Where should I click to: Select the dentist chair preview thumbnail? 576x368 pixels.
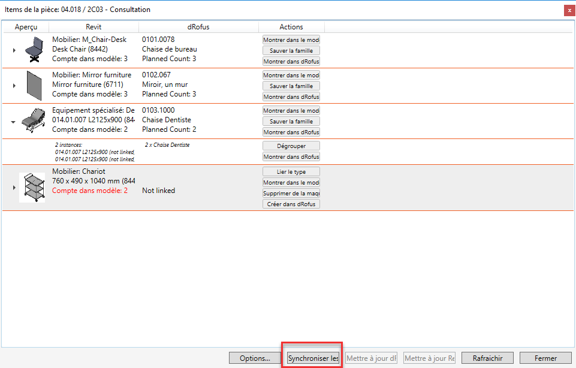click(32, 120)
